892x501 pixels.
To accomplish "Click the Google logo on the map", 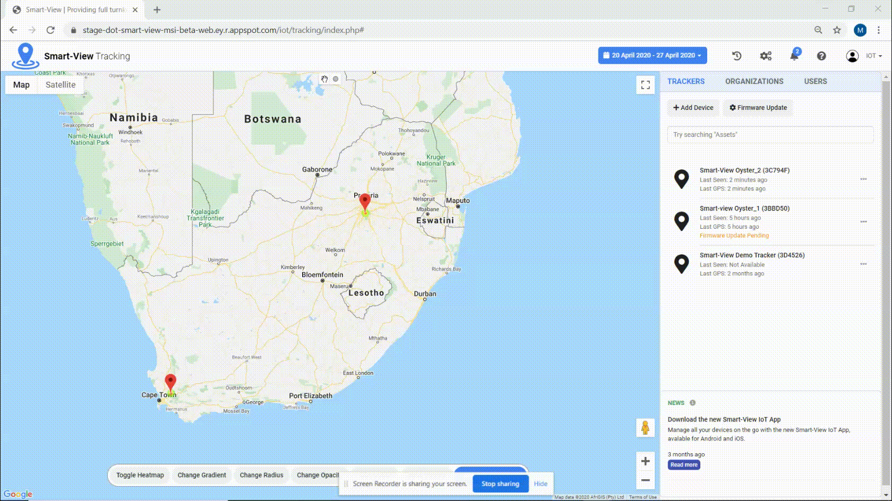I will 18,494.
